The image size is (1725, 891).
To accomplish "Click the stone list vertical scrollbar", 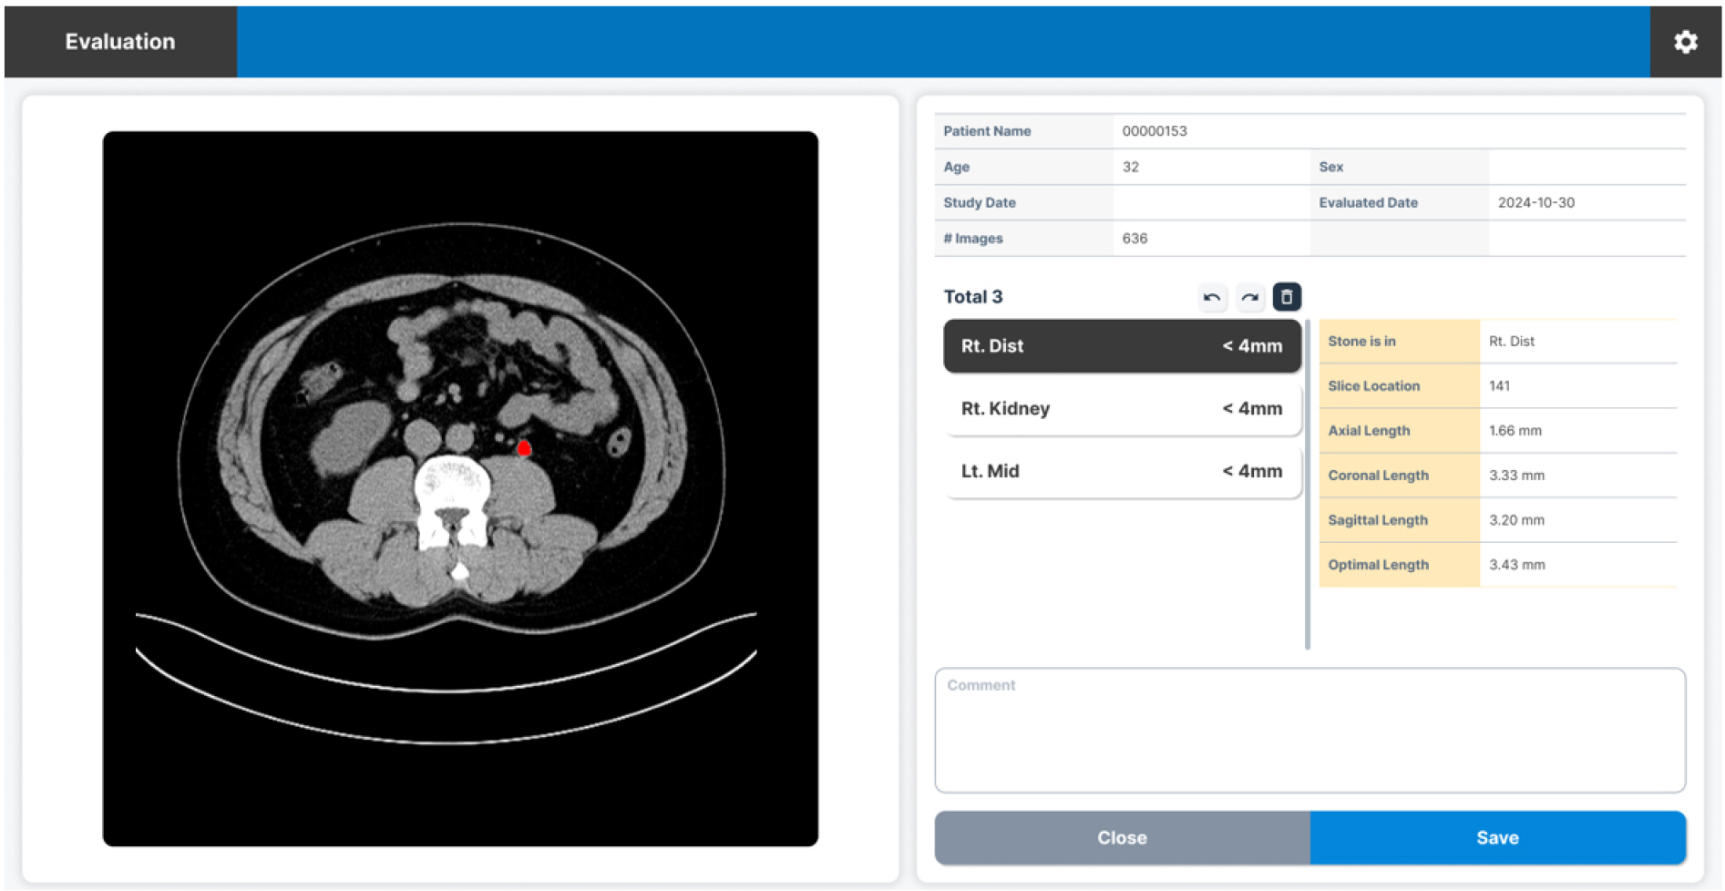I will click(x=1308, y=483).
